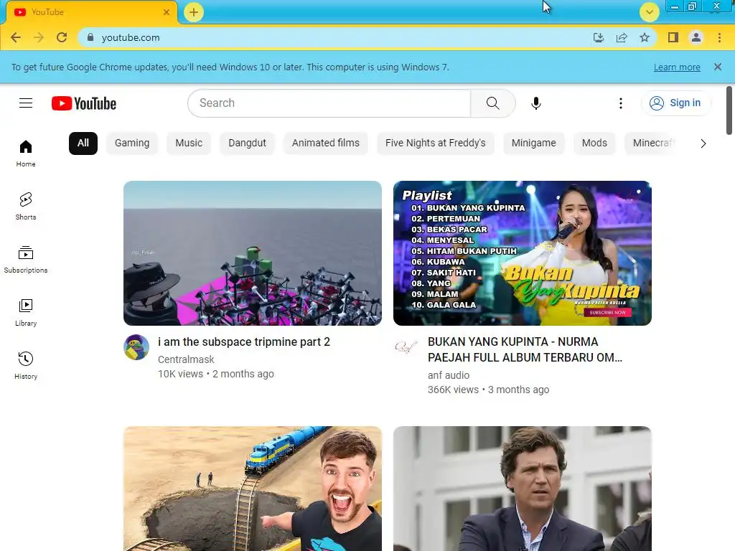Play the Bukan Yang Kupinta playlist thumbnail
The width and height of the screenshot is (735, 551).
[x=523, y=253]
